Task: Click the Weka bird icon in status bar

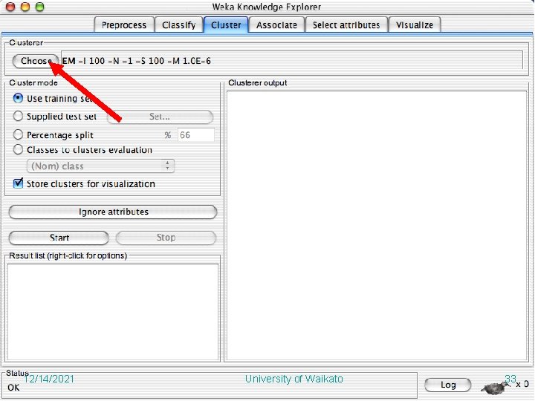Action: [x=495, y=388]
